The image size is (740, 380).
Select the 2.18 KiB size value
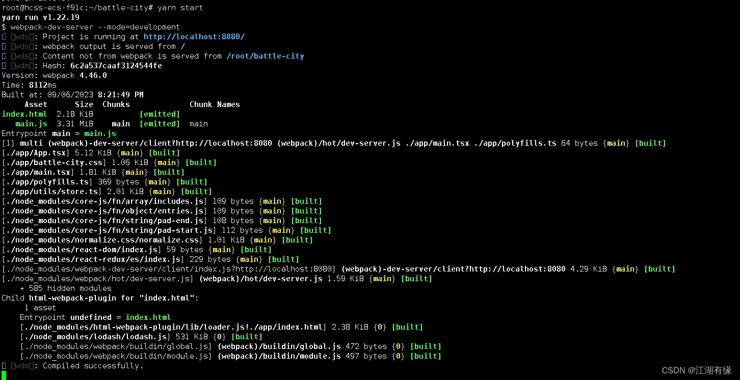point(75,114)
